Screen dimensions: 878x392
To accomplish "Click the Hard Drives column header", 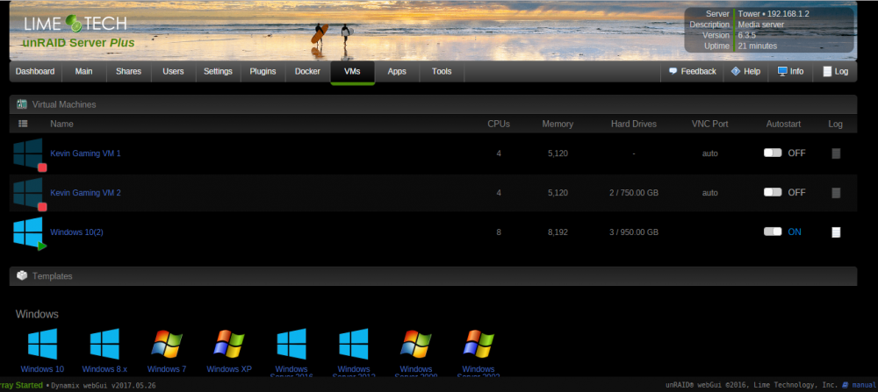I will coord(634,125).
